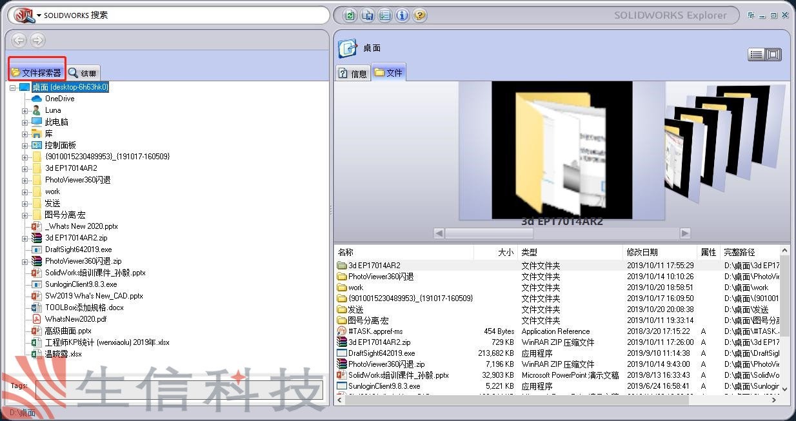This screenshot has width=796, height=421.
Task: Click the back navigation arrow
Action: [x=19, y=40]
